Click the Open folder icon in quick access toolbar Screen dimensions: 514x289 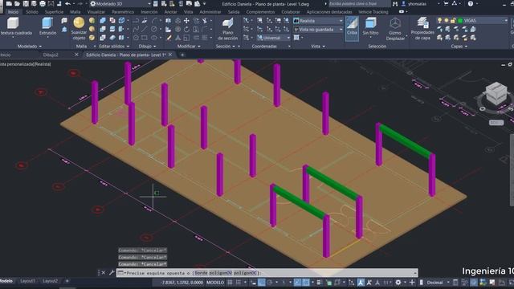click(17, 3)
